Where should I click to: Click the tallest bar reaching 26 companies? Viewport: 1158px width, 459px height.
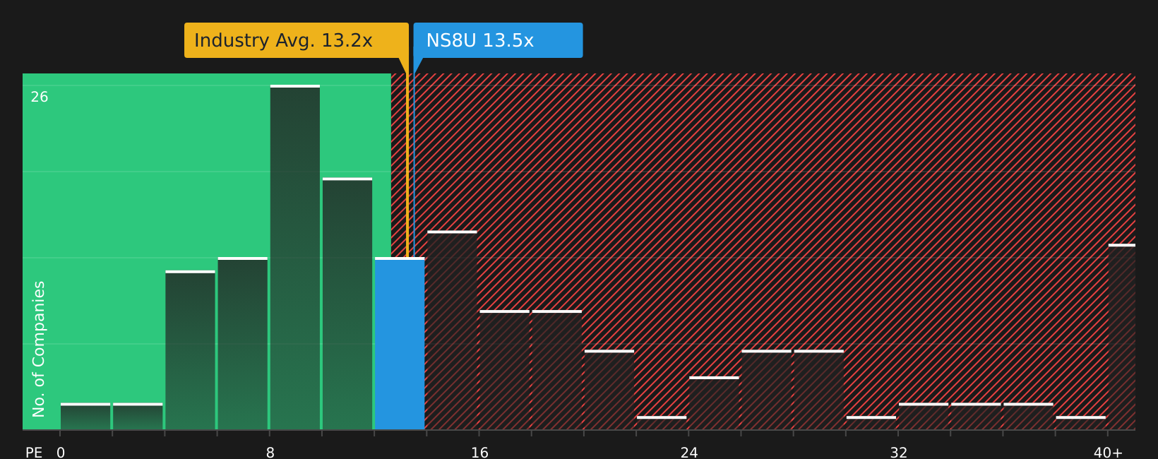[x=295, y=258]
